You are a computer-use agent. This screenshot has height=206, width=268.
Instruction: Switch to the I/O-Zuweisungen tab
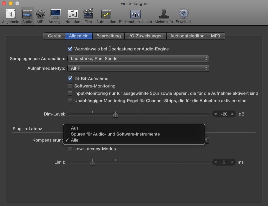[x=145, y=36]
